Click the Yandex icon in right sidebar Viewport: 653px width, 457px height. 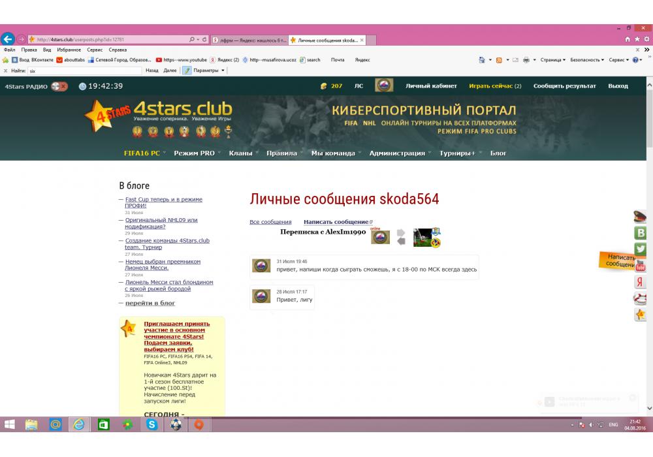tap(641, 282)
